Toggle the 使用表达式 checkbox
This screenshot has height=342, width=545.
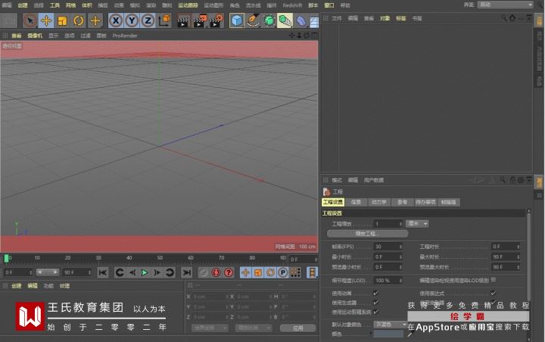494,293
